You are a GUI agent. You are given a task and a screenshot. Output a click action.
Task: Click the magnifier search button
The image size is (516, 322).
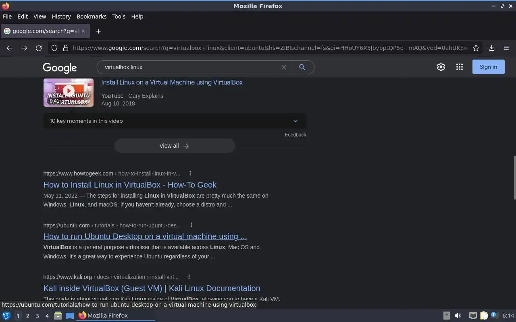tap(302, 67)
